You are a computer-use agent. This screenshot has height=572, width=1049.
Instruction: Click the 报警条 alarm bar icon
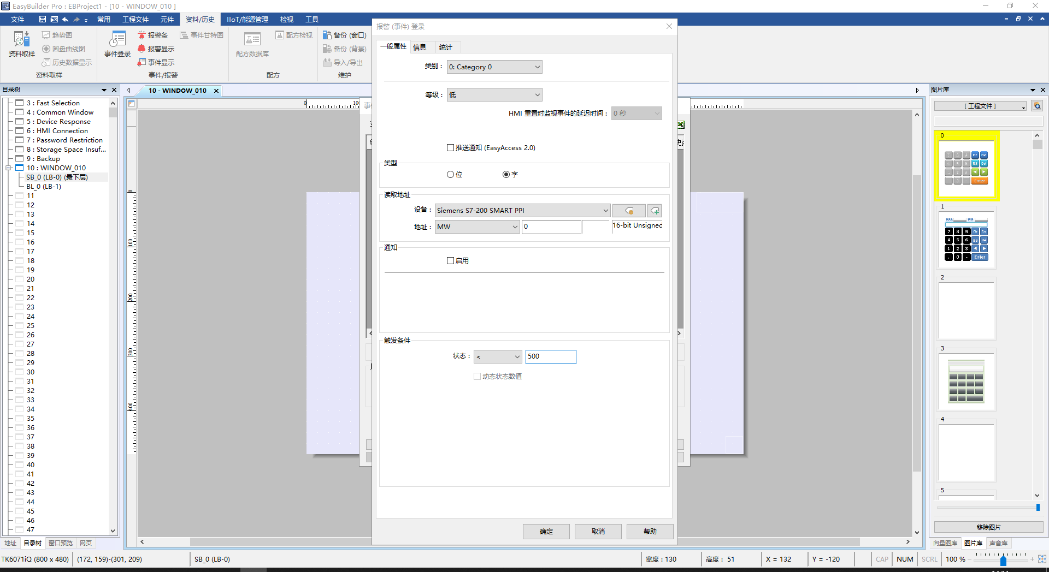(142, 35)
